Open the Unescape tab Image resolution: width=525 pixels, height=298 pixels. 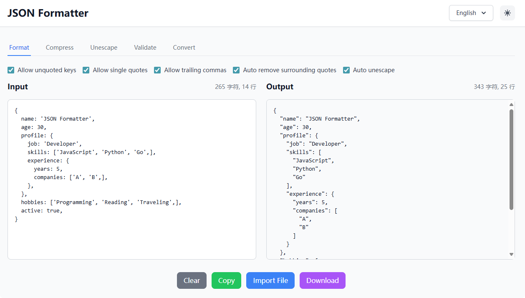[104, 48]
